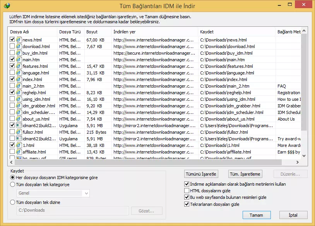Select 'Her dosyayı dosyanın IDM kategorisine göre'
Viewport: 315px width, 226px height.
pyautogui.click(x=12, y=178)
